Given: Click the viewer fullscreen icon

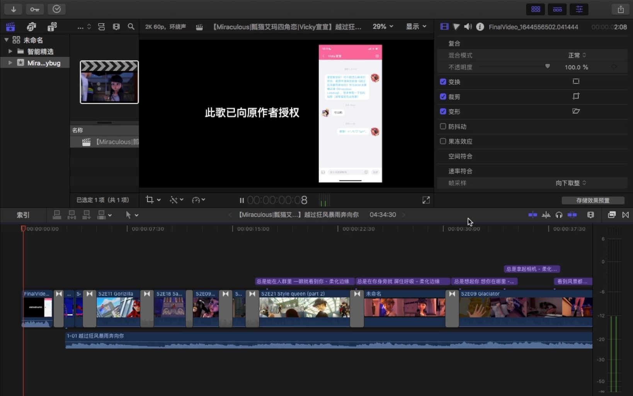Looking at the screenshot, I should pos(426,200).
